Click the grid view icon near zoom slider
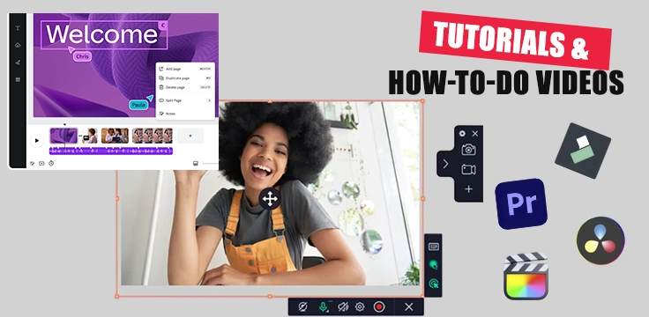The height and width of the screenshot is (317, 649). click(196, 164)
